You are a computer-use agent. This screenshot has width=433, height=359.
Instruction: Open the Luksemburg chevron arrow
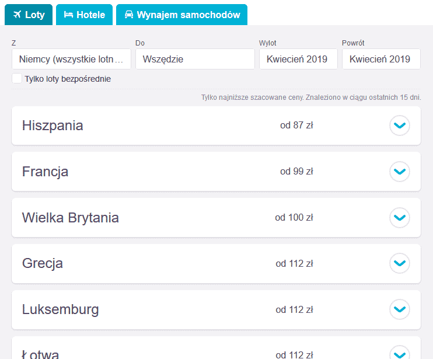[400, 309]
